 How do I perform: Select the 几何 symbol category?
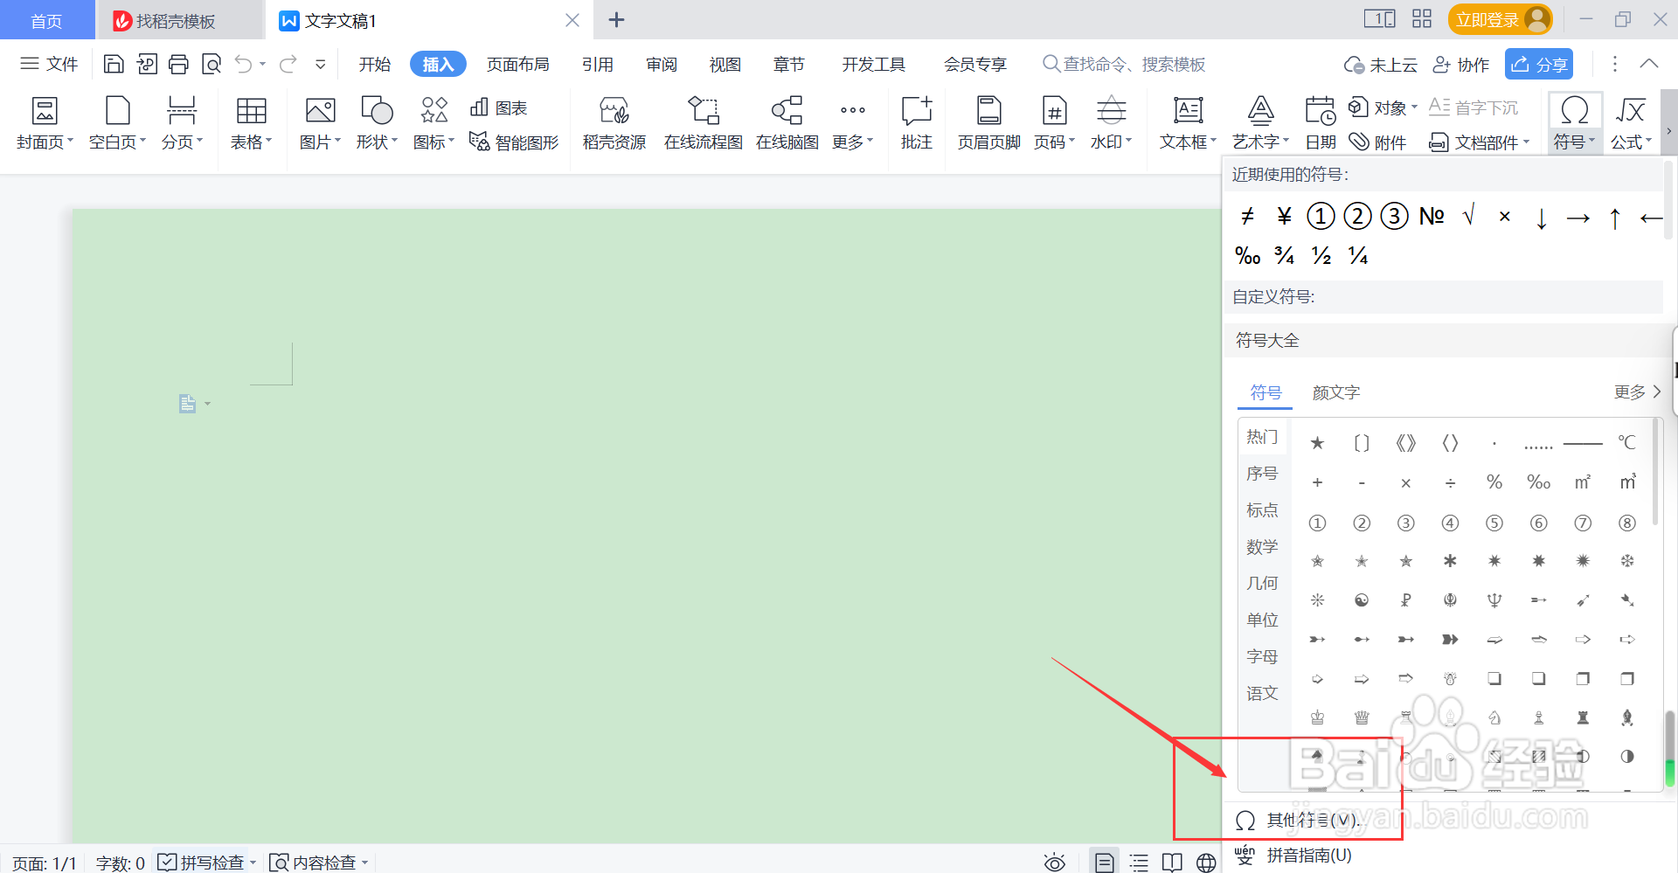click(1262, 584)
